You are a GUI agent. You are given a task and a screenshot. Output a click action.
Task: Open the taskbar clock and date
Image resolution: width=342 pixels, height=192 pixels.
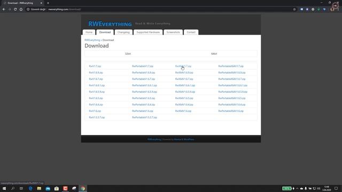[327, 188]
